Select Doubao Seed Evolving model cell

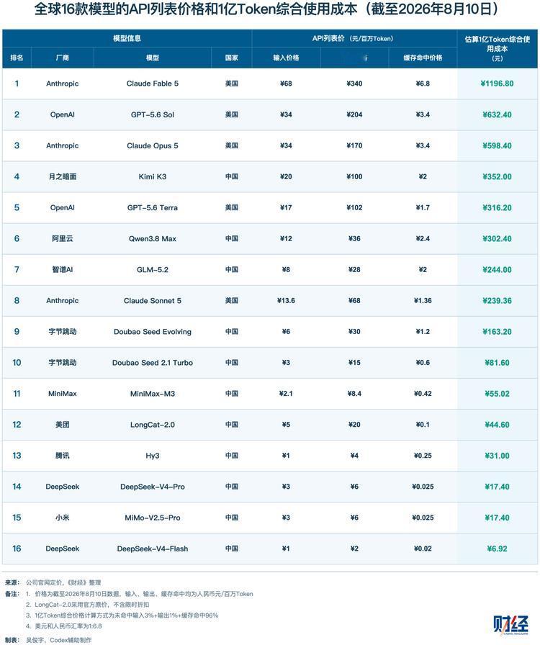click(x=153, y=332)
